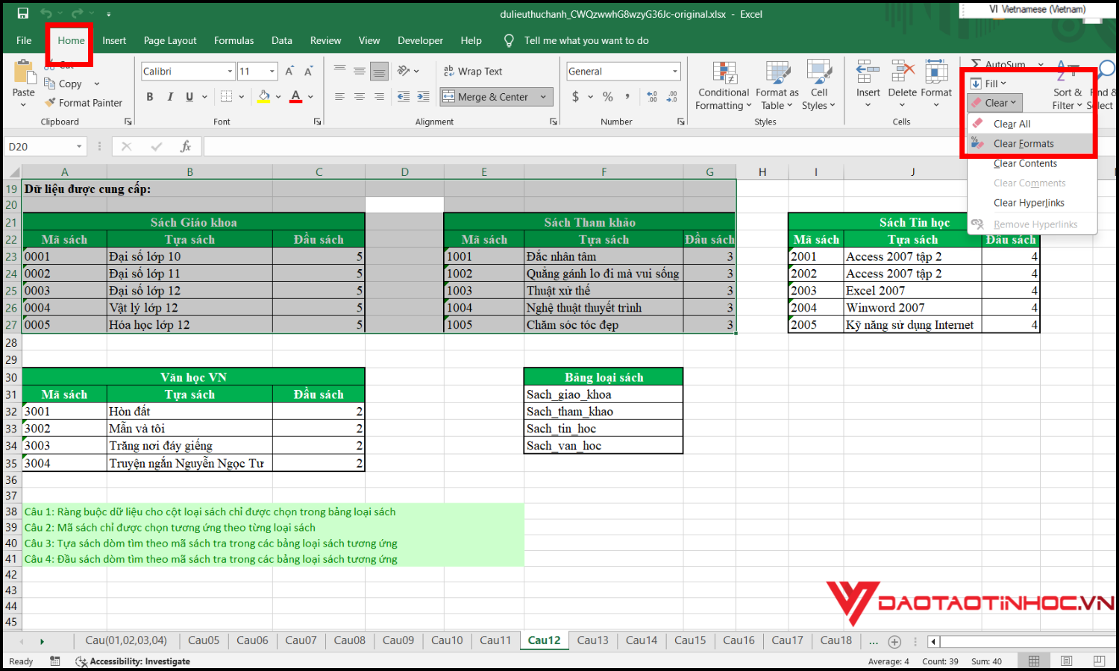This screenshot has height=671, width=1119.
Task: Click the Percent Style icon
Action: [608, 97]
